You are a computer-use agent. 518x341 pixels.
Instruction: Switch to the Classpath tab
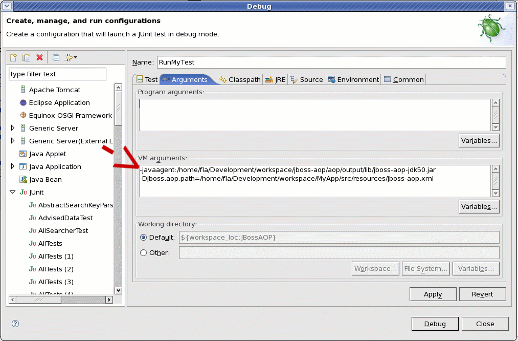click(x=240, y=79)
